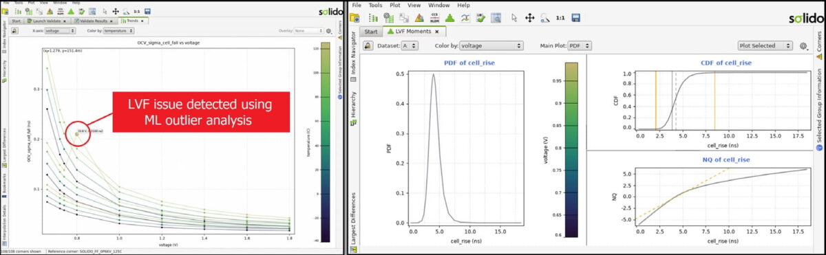Click the CCS/NLDM icon in the right window toolbar

coord(435,18)
